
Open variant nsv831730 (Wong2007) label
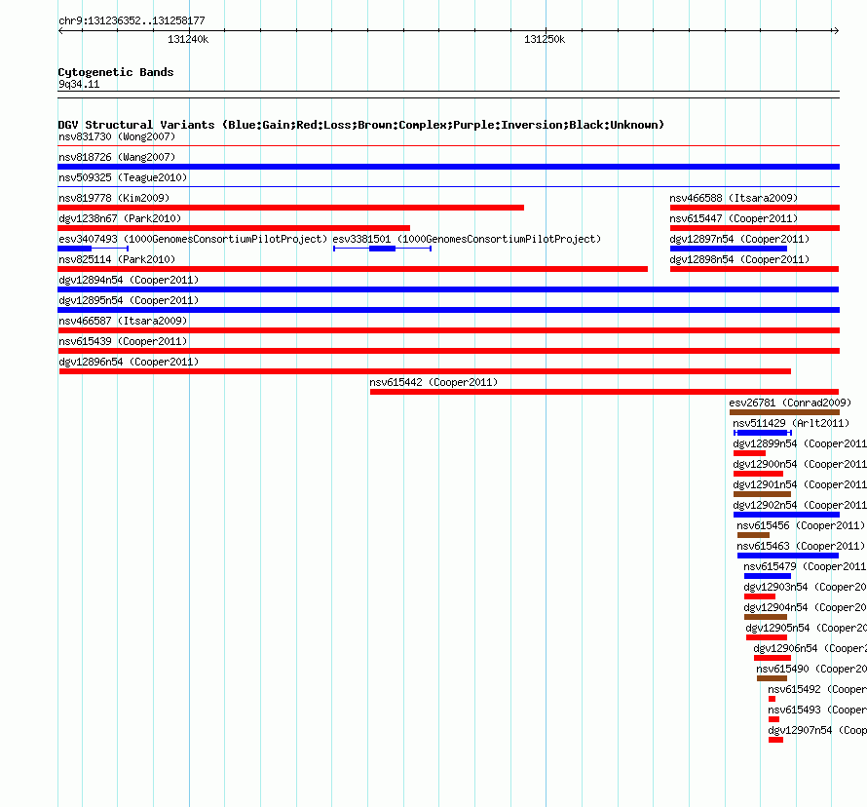click(117, 136)
